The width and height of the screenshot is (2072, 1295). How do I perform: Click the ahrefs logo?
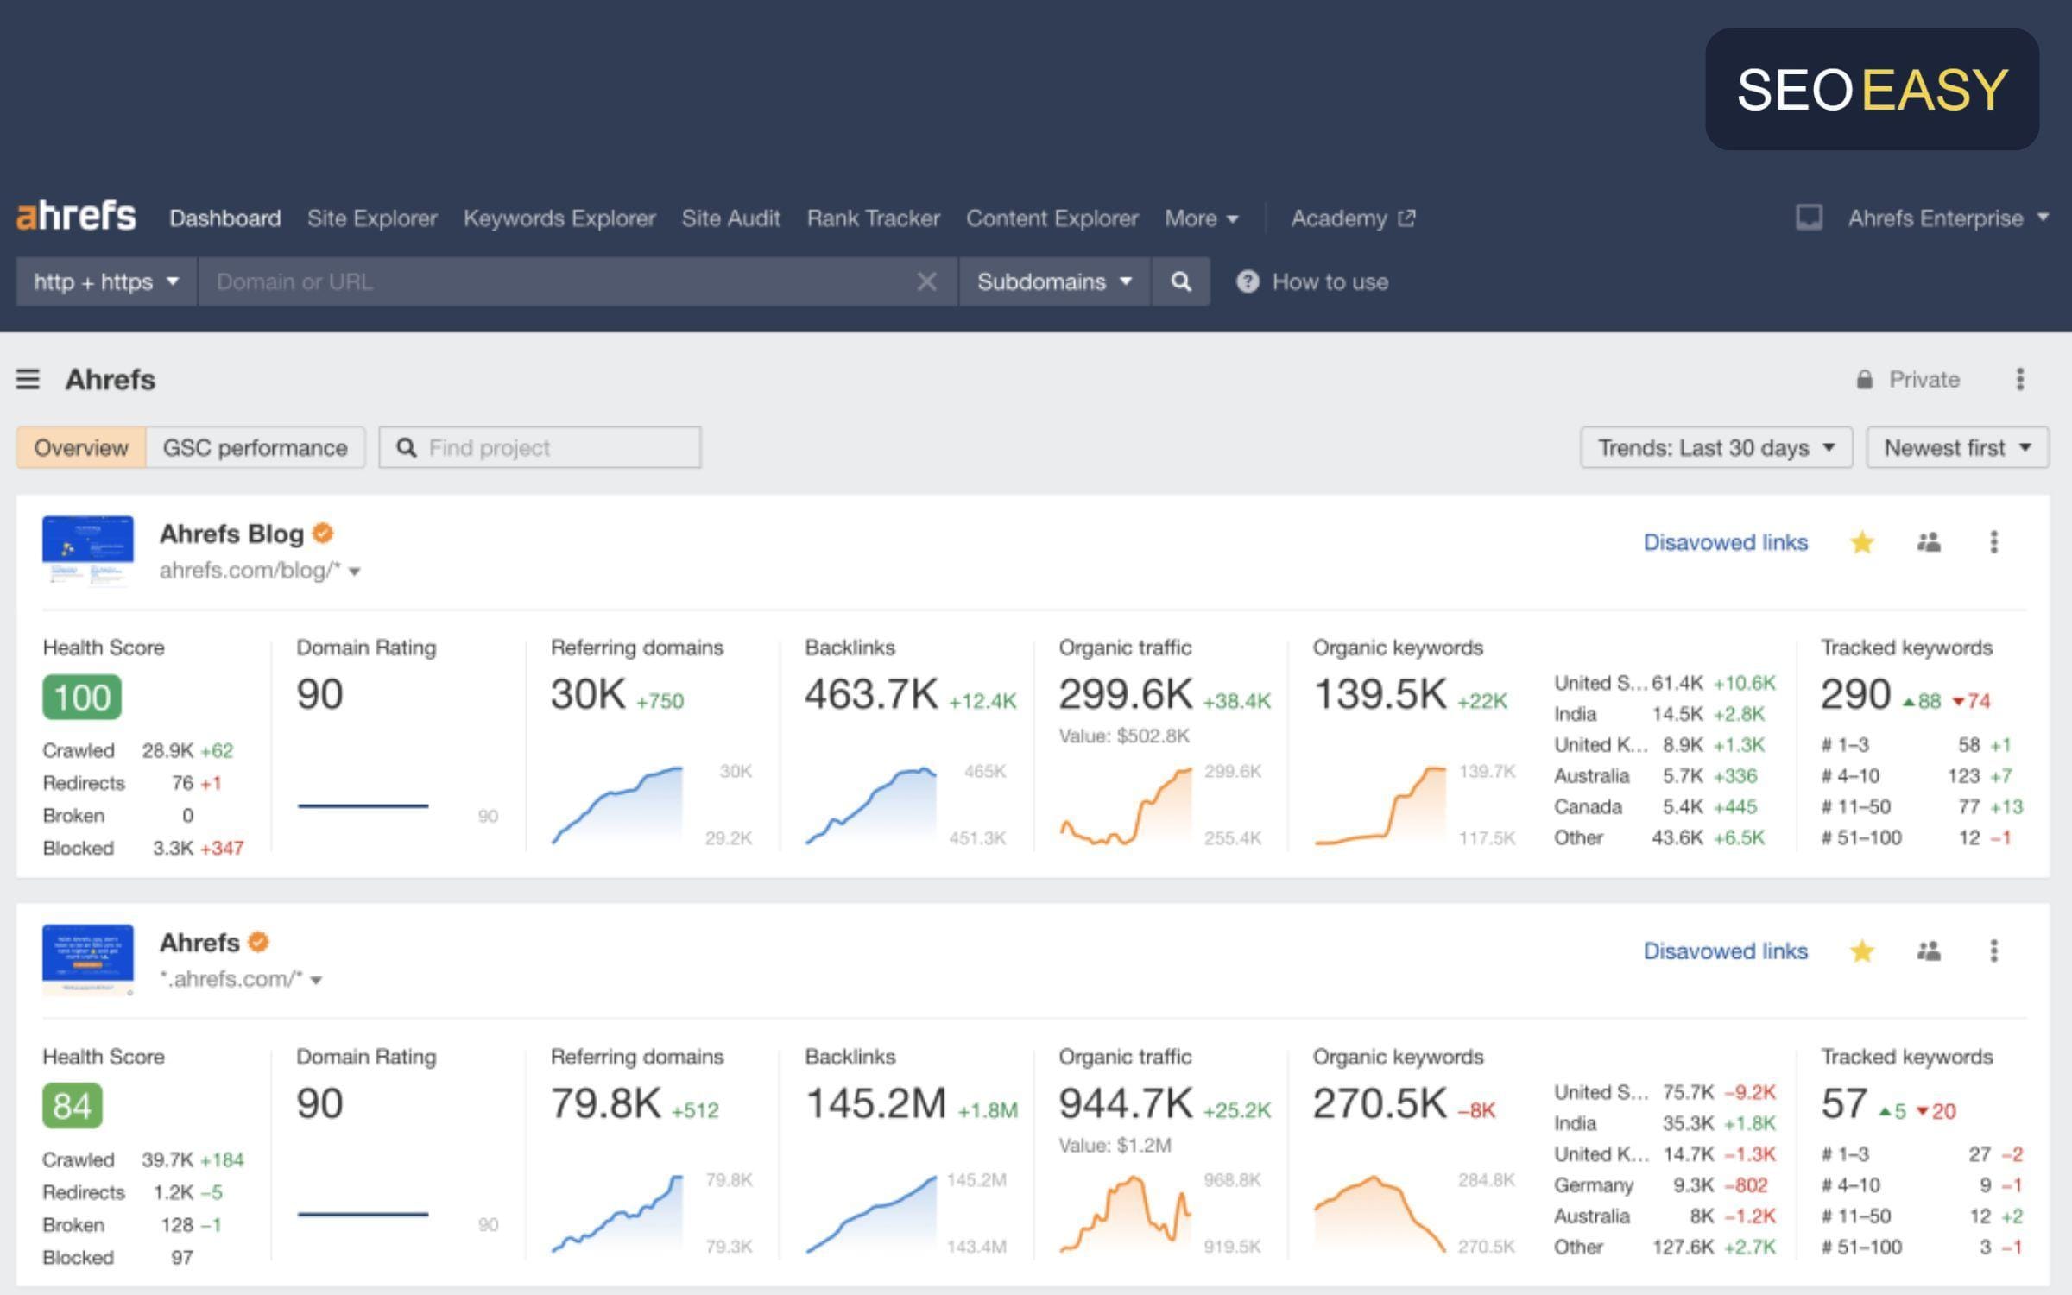point(76,216)
